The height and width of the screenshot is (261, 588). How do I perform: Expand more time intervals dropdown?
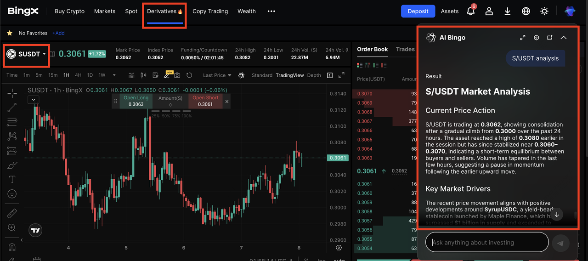click(x=113, y=75)
